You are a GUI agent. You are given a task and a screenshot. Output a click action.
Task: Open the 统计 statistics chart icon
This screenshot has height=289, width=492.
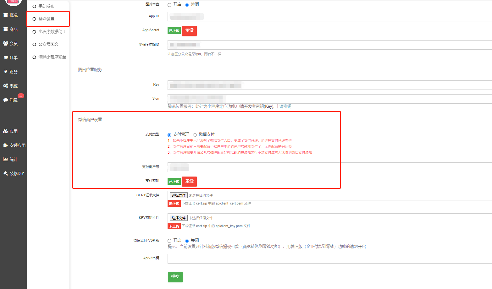5,159
